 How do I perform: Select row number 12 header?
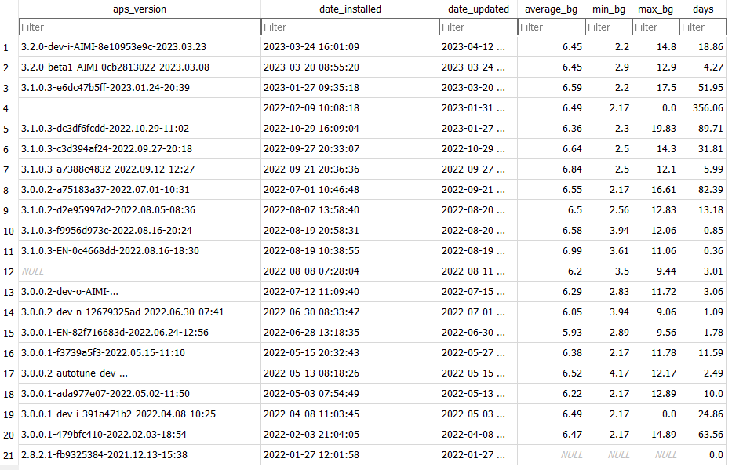pyautogui.click(x=7, y=271)
